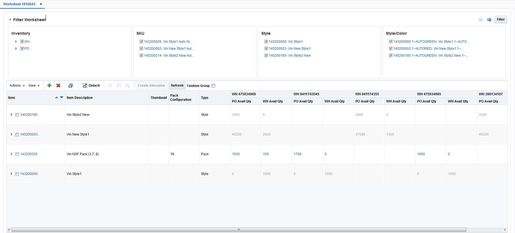Click the blue right arrow navigation icon
Screen dimensions: 515x233
coord(489,19)
